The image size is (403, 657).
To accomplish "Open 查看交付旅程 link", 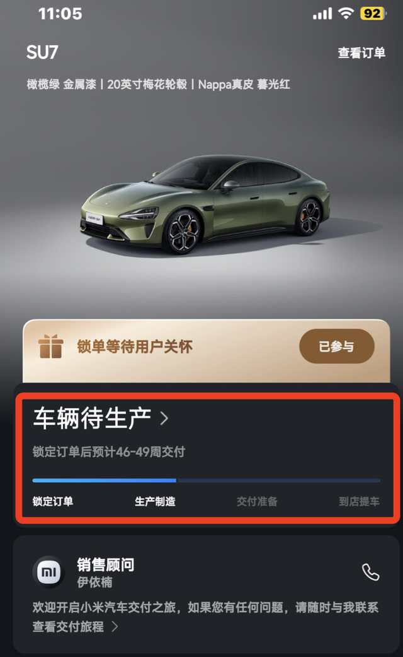I will [x=68, y=627].
